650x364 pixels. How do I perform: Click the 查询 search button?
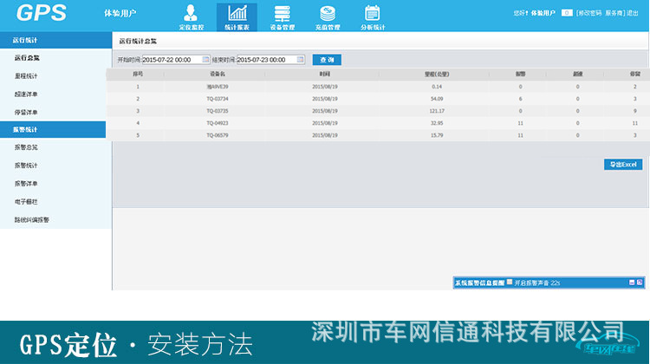326,60
